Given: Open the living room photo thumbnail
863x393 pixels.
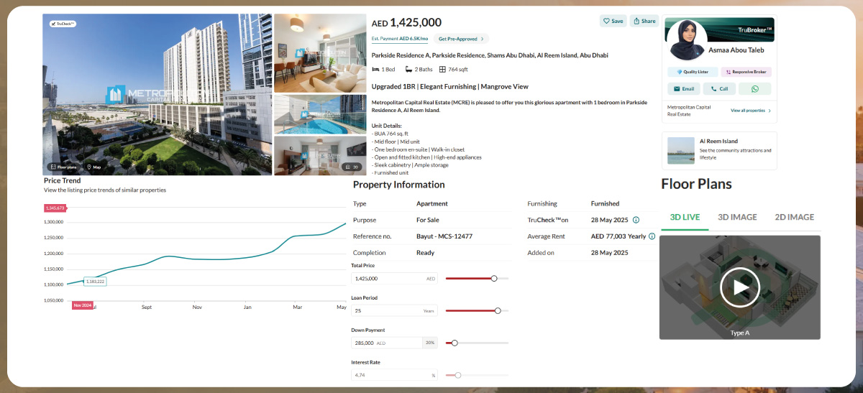Looking at the screenshot, I should 320,52.
